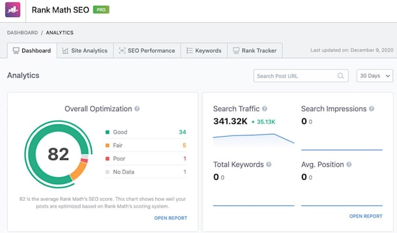Click the orange Fair color swatch
This screenshot has width=397, height=233.
107,145
